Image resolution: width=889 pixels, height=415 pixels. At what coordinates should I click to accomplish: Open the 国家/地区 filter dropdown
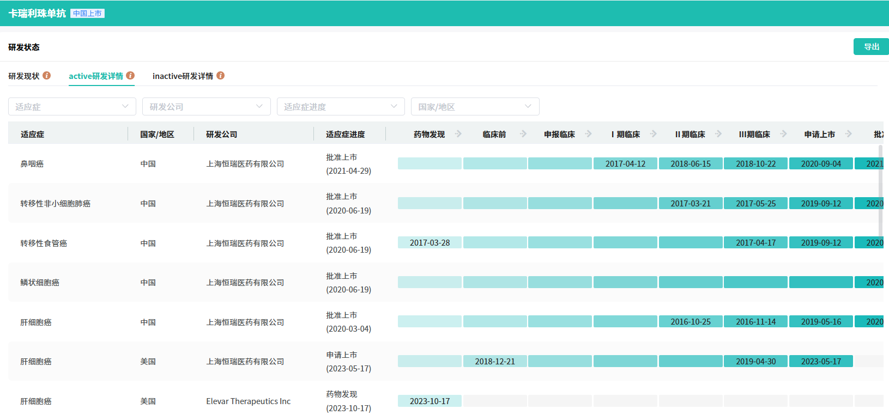click(x=475, y=107)
